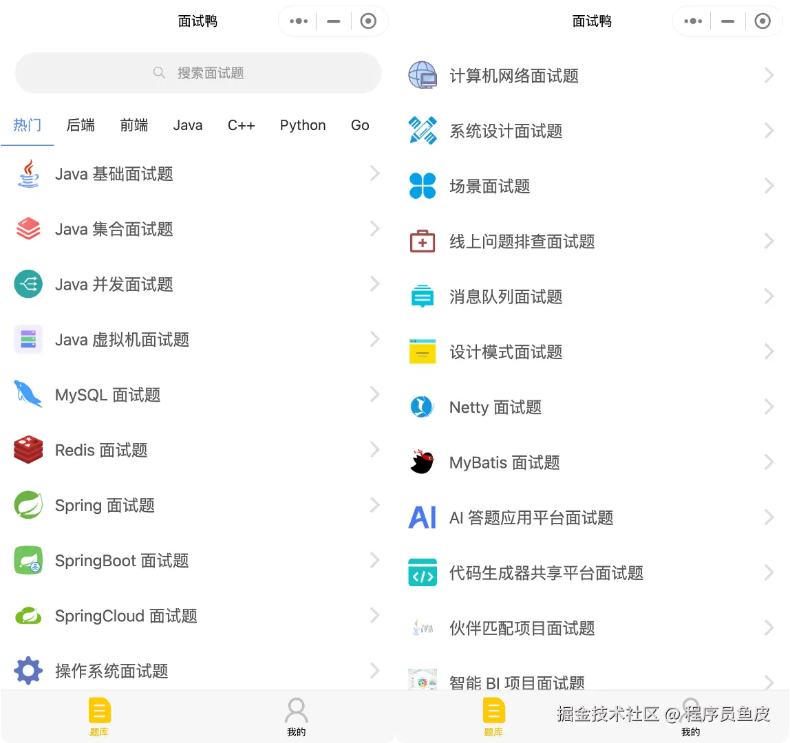Open Spring 面试题 via its leaf icon
This screenshot has width=790, height=743.
tap(28, 505)
